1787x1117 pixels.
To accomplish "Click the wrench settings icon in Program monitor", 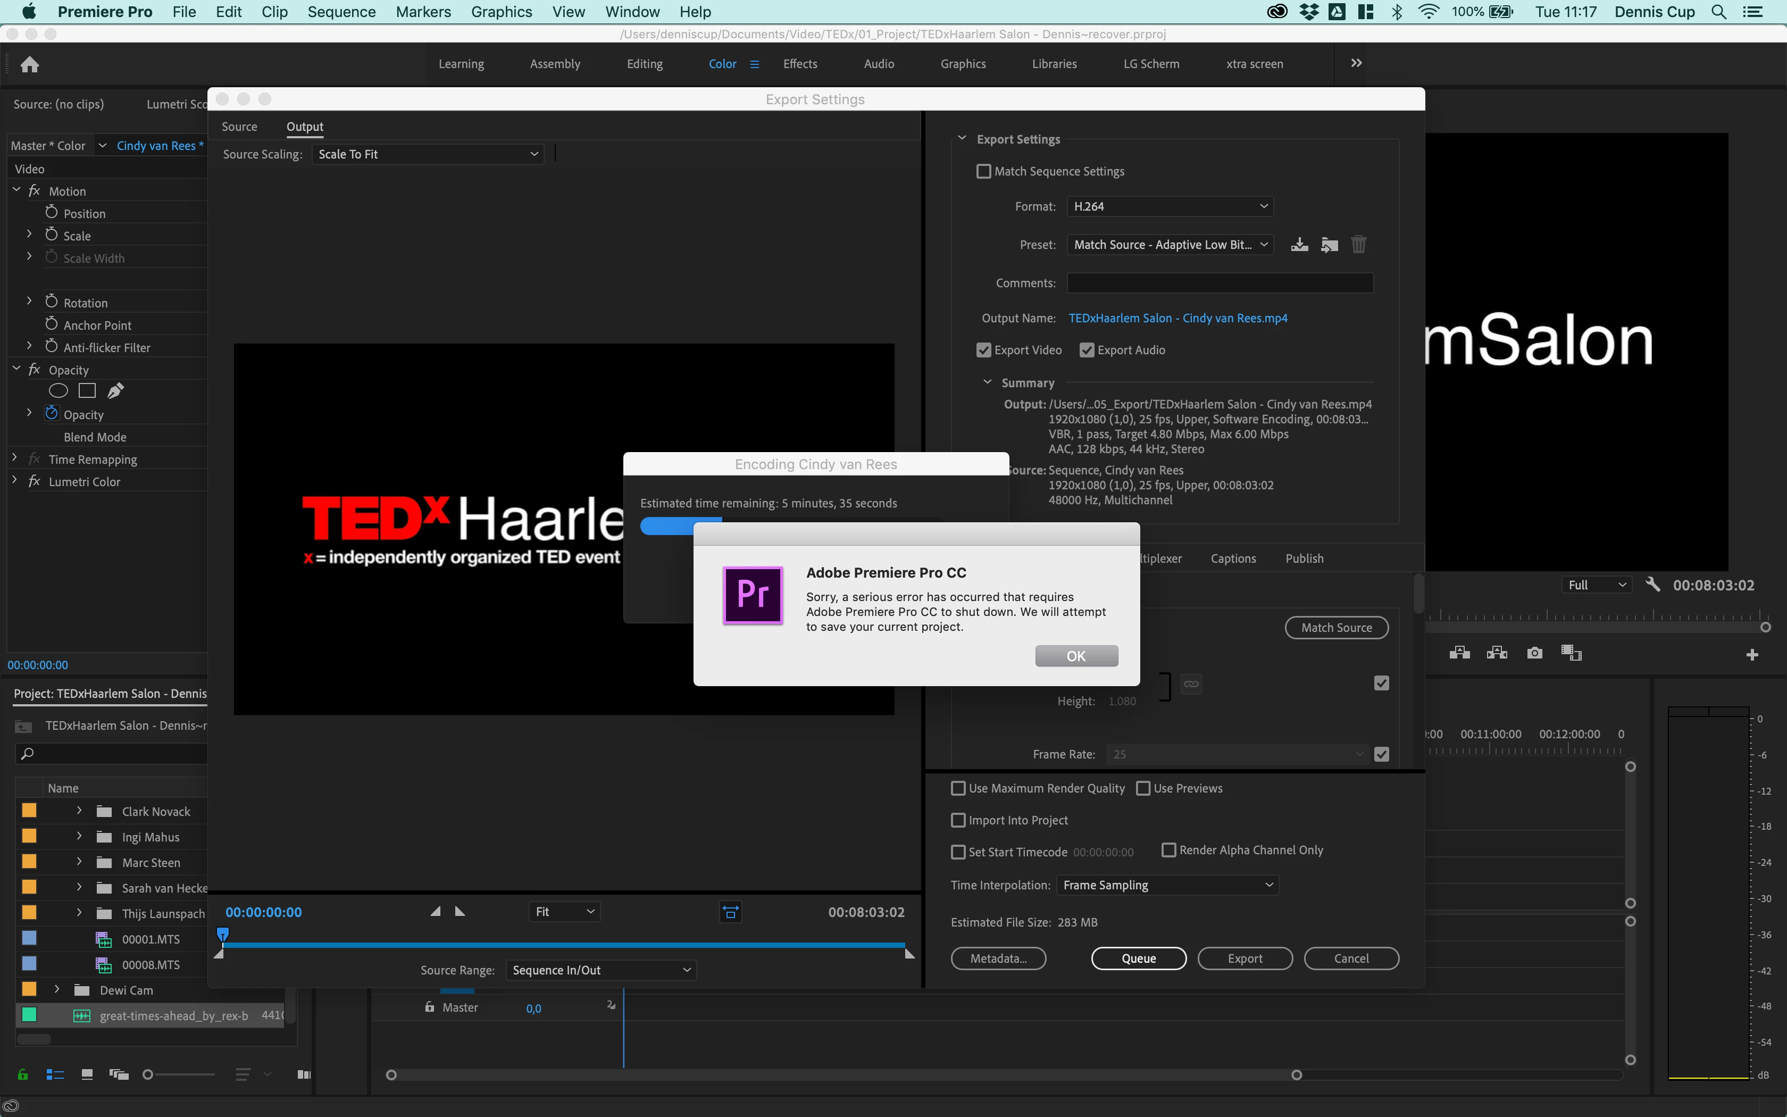I will pos(1652,585).
